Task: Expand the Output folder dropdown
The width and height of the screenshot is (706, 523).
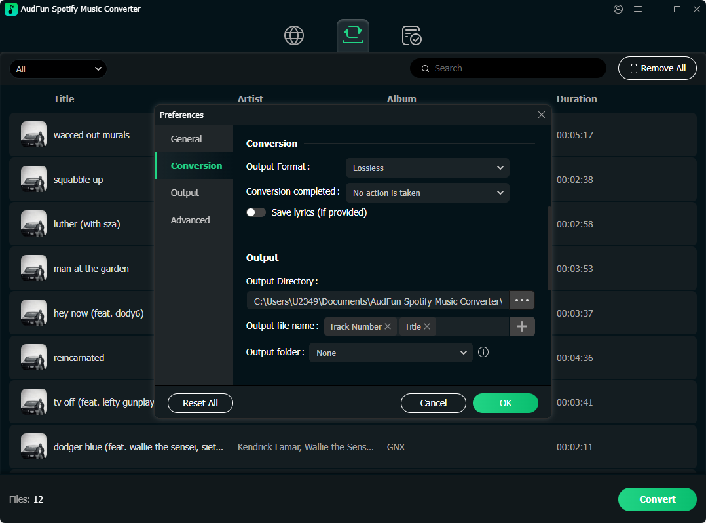Action: [390, 353]
